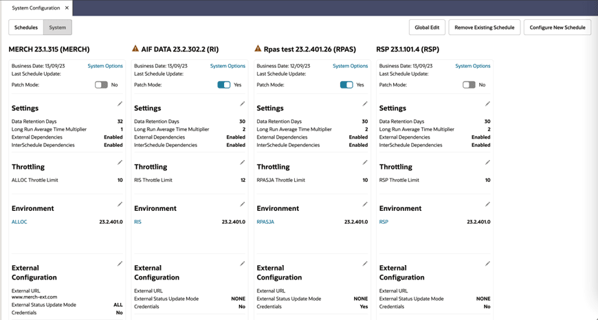Open Global Edit
Screen dimensions: 598x320
(427, 27)
